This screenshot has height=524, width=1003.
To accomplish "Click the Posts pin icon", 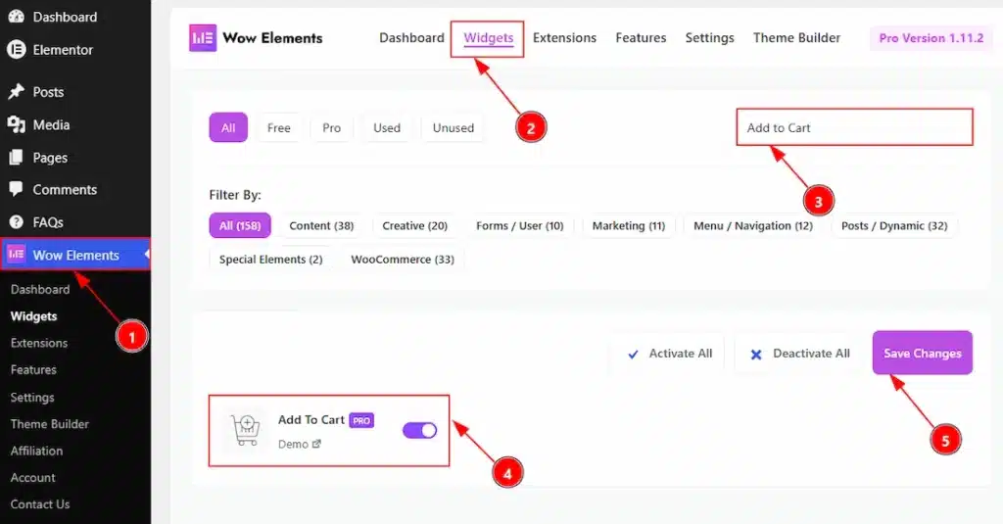I will click(16, 92).
